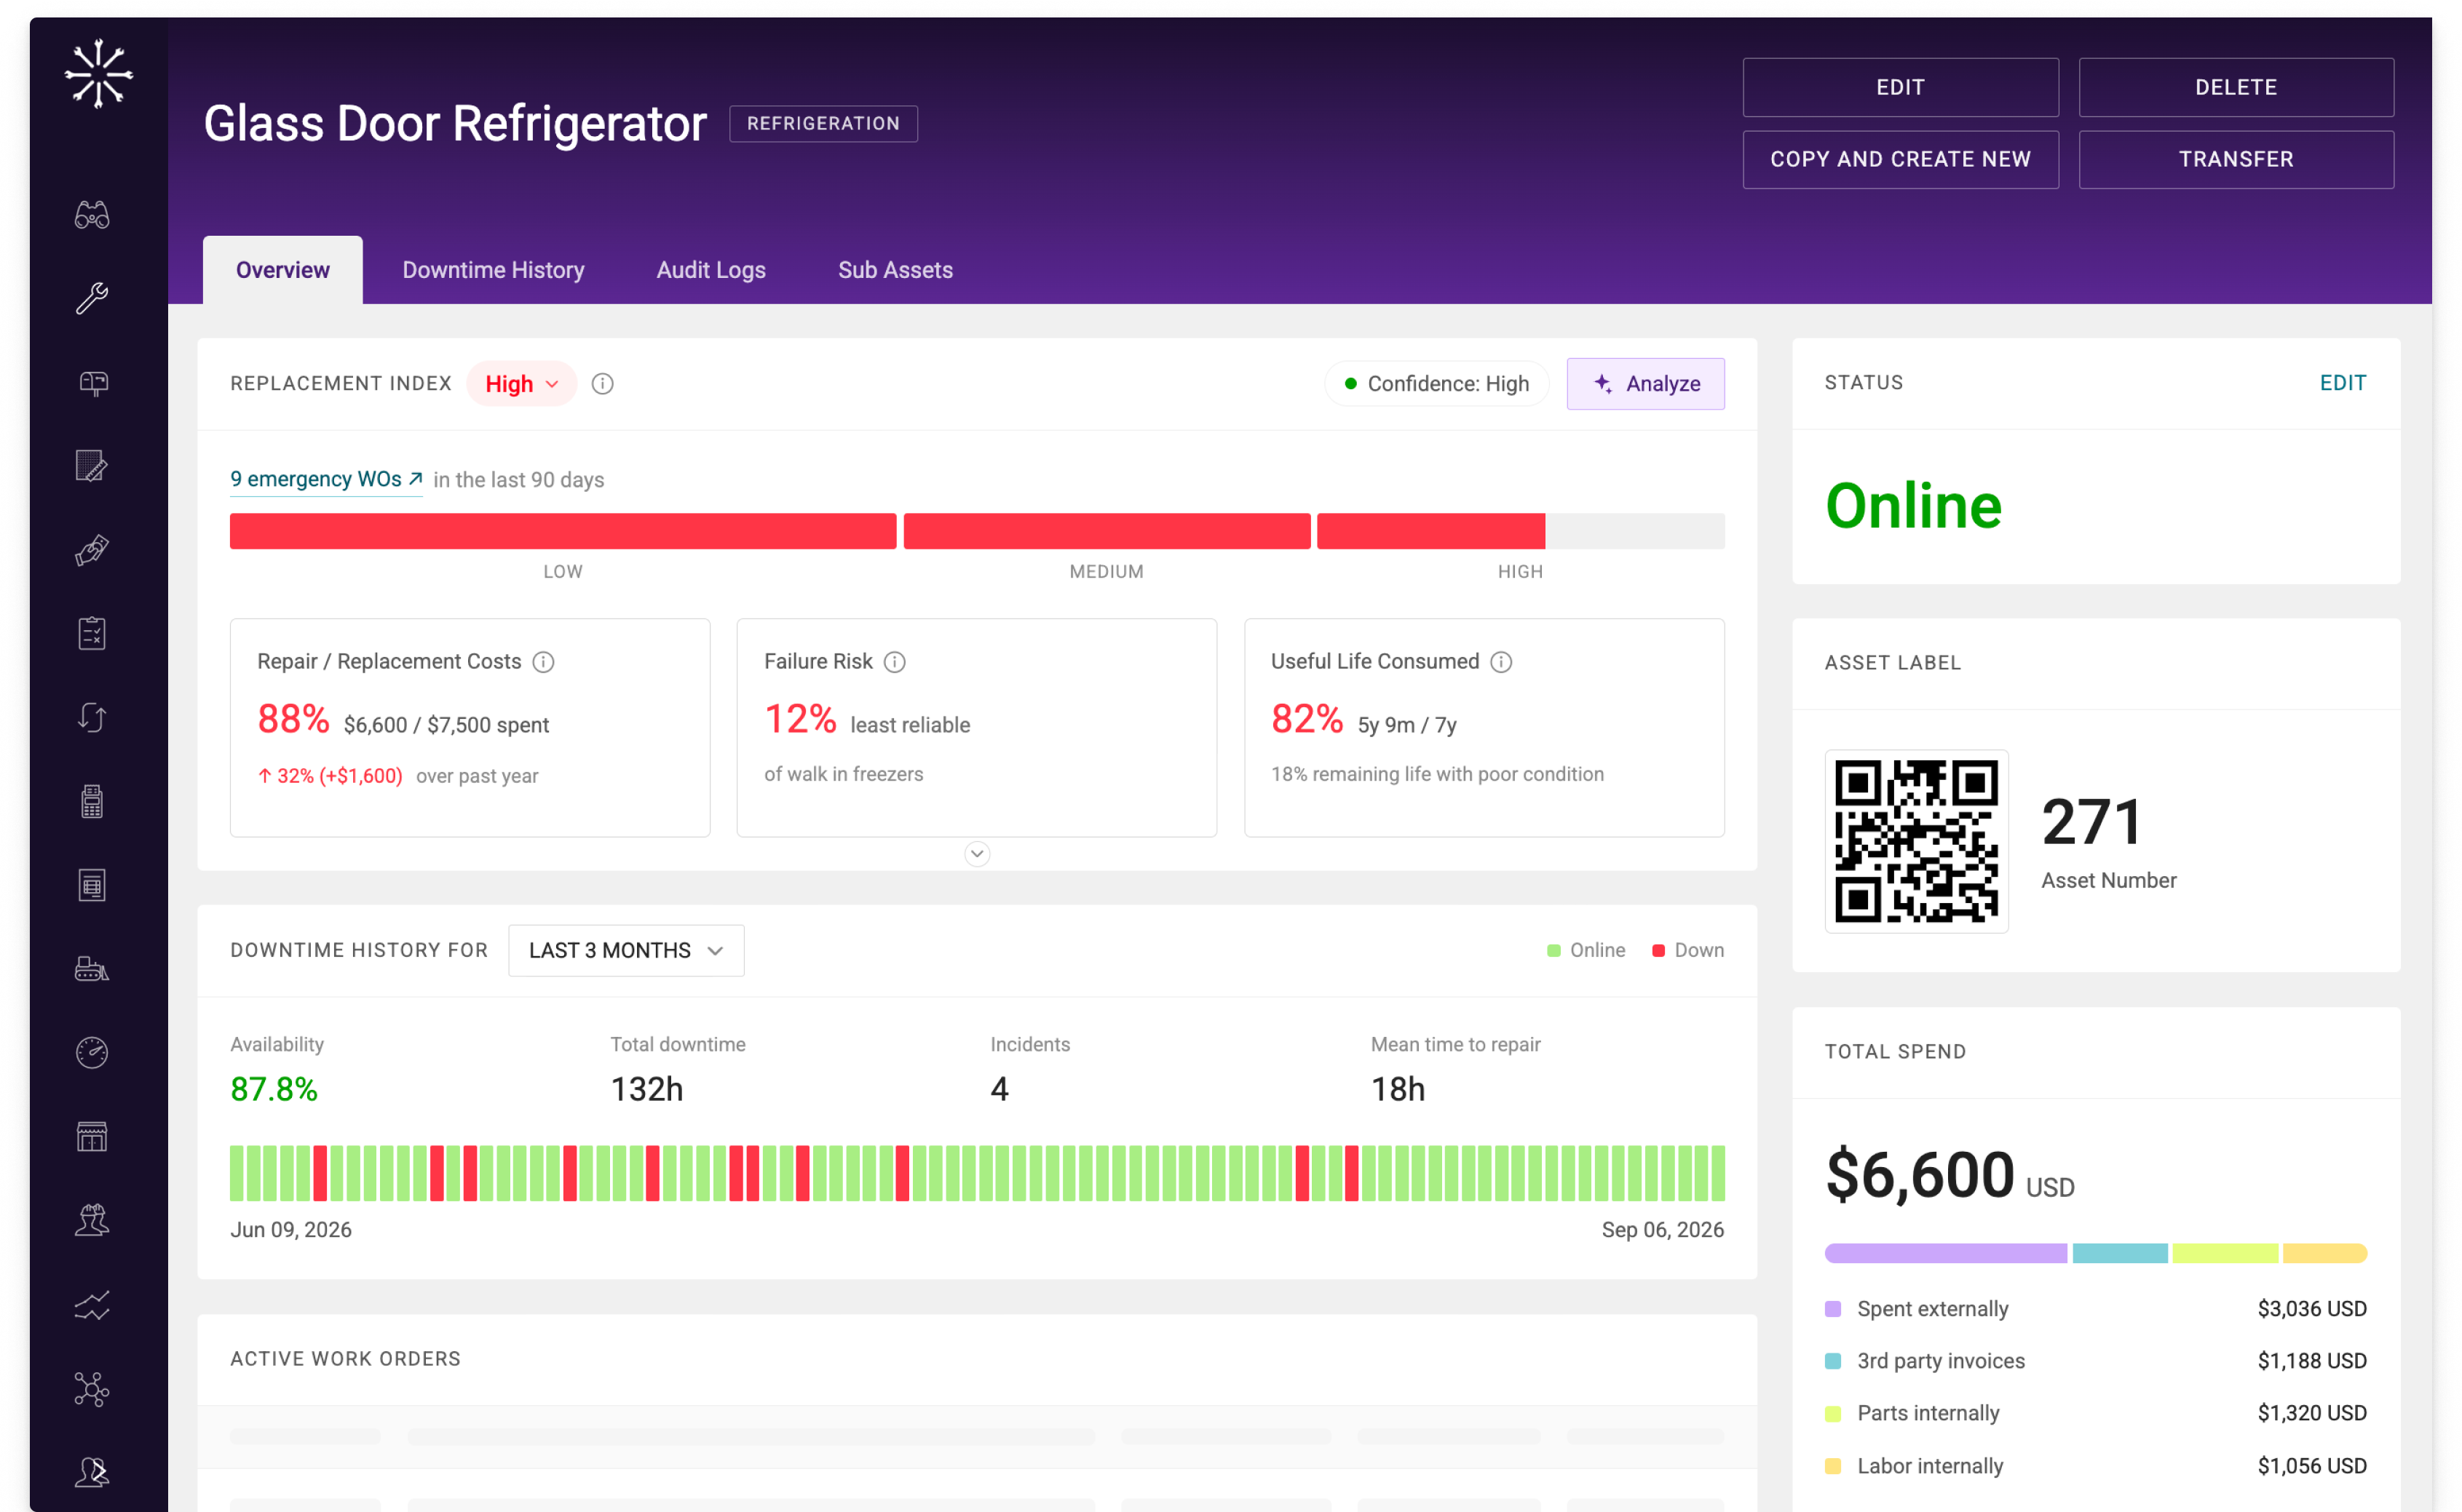
Task: Click the purple Spent externally spend bar segment
Action: coord(1946,1253)
